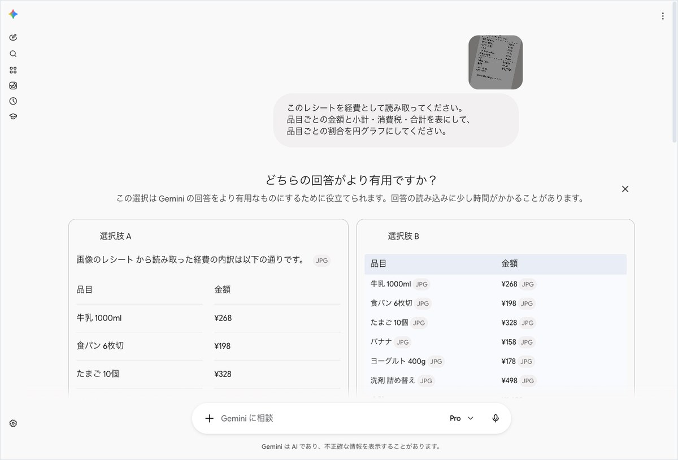The image size is (678, 460).
Task: Click たまご 10個 in option A table
Action: click(x=98, y=374)
